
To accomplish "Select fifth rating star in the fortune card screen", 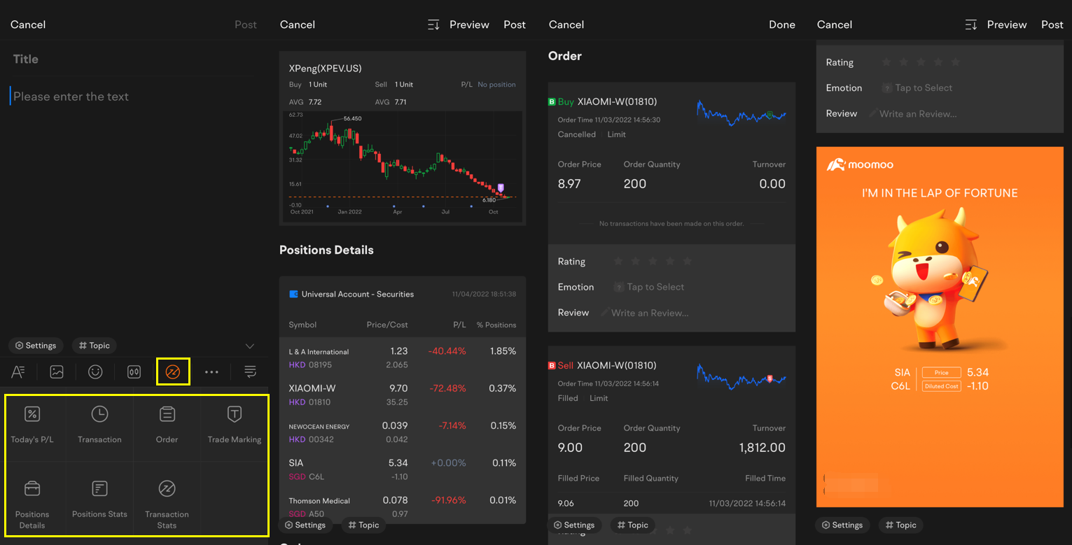I will click(x=956, y=62).
